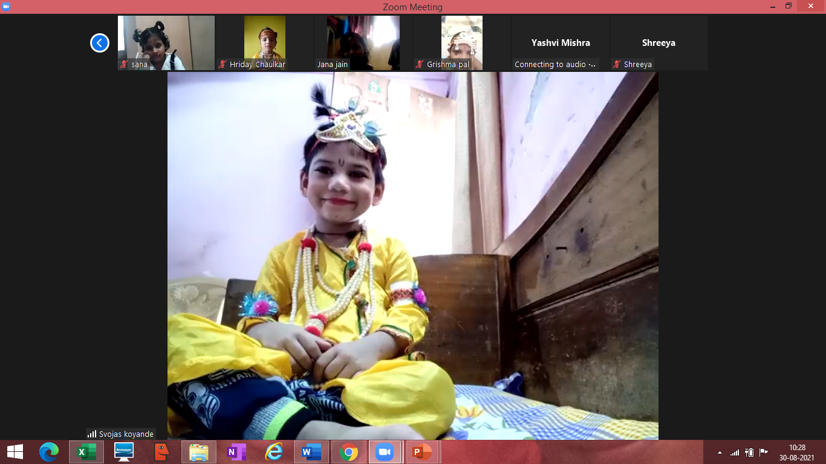
Task: Open File Explorer from the taskbar
Action: click(x=199, y=452)
